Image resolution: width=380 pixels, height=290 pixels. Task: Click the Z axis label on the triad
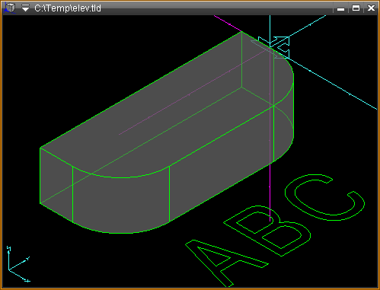click(9, 248)
